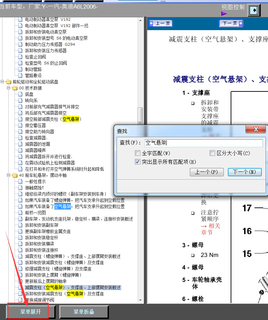This screenshot has height=320, width=268.
Task: Click document icon beside 前桥一览图
Action: 20,213
